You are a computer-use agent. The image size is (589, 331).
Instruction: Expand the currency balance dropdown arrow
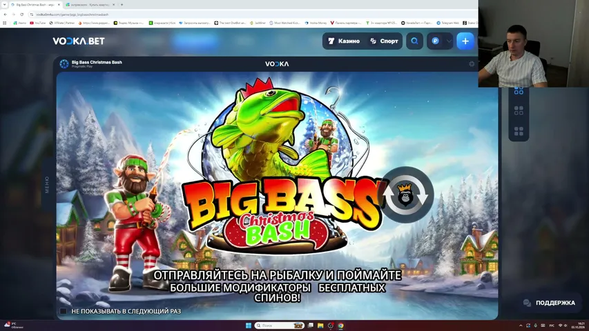(x=449, y=41)
